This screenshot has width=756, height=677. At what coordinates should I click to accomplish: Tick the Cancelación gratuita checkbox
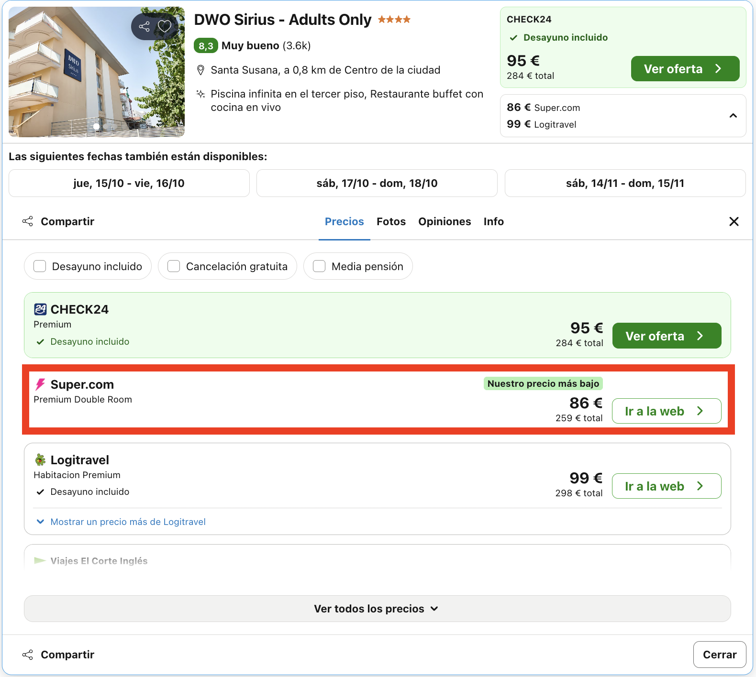point(174,266)
